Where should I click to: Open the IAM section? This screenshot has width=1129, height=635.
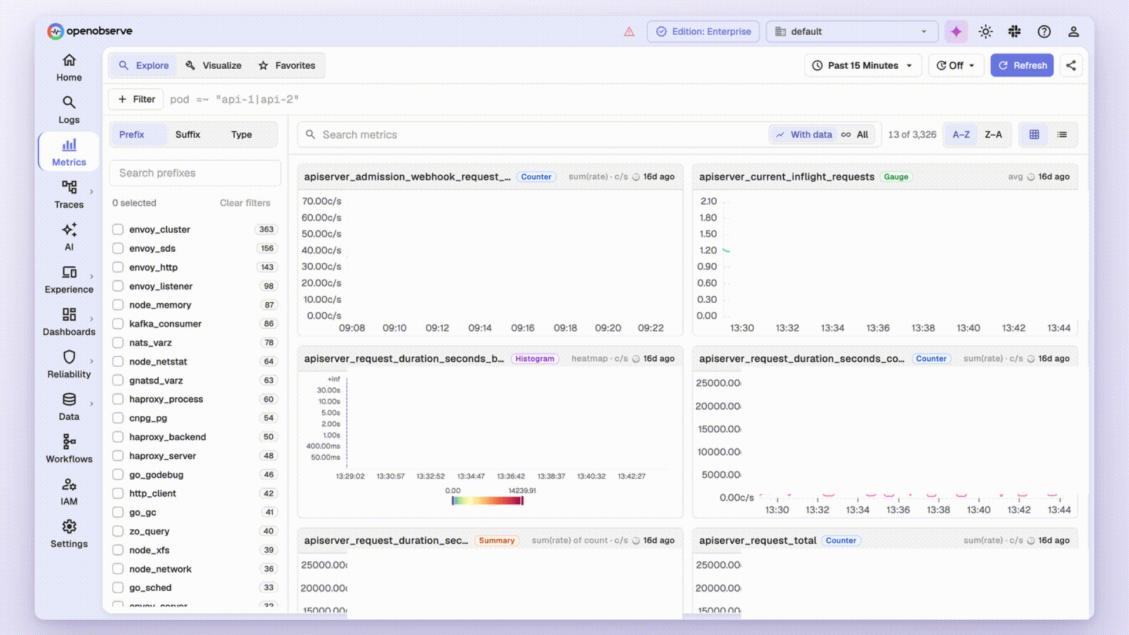[x=69, y=491]
